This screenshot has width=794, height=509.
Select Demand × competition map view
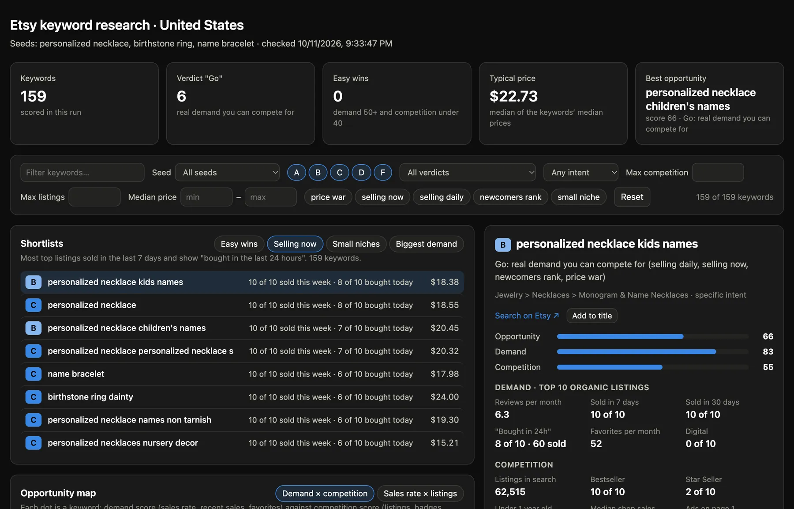pyautogui.click(x=325, y=494)
